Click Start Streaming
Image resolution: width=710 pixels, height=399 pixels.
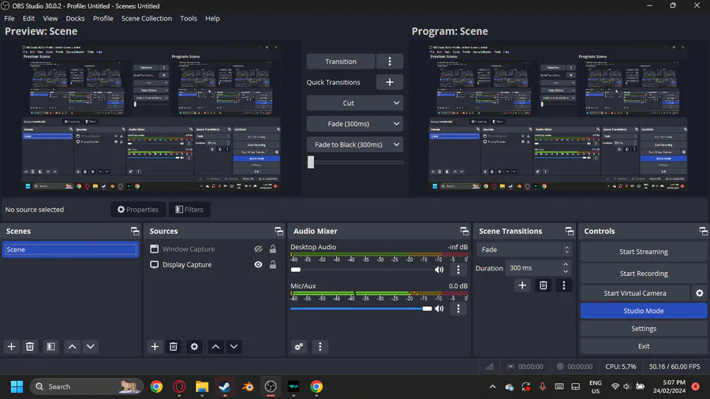point(644,252)
